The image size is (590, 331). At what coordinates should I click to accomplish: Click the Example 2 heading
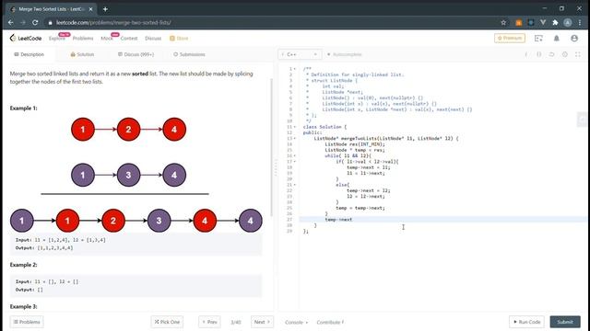point(23,265)
